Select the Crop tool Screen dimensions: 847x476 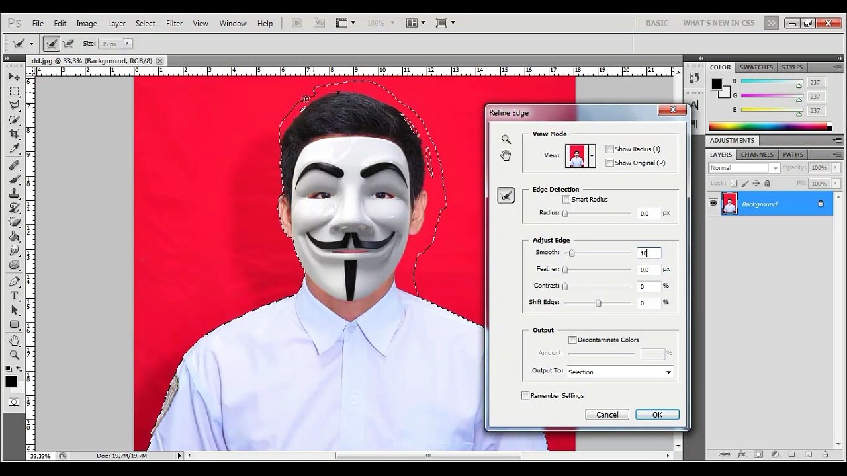(x=14, y=134)
